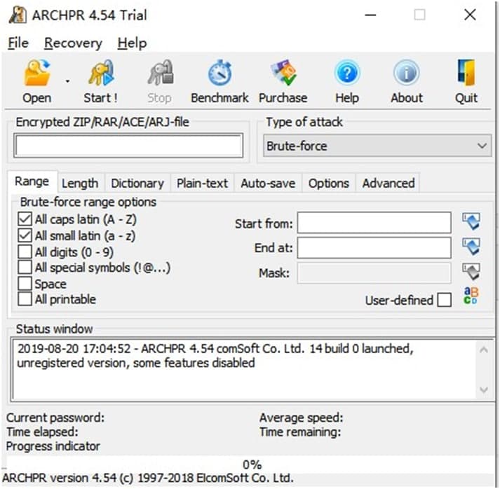The height and width of the screenshot is (489, 500).
Task: Click the Mask input field
Action: pyautogui.click(x=374, y=273)
